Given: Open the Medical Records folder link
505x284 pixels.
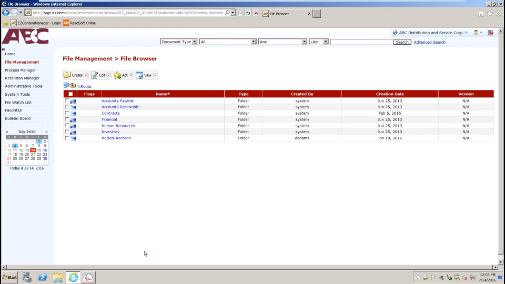Looking at the screenshot, I should [x=116, y=138].
